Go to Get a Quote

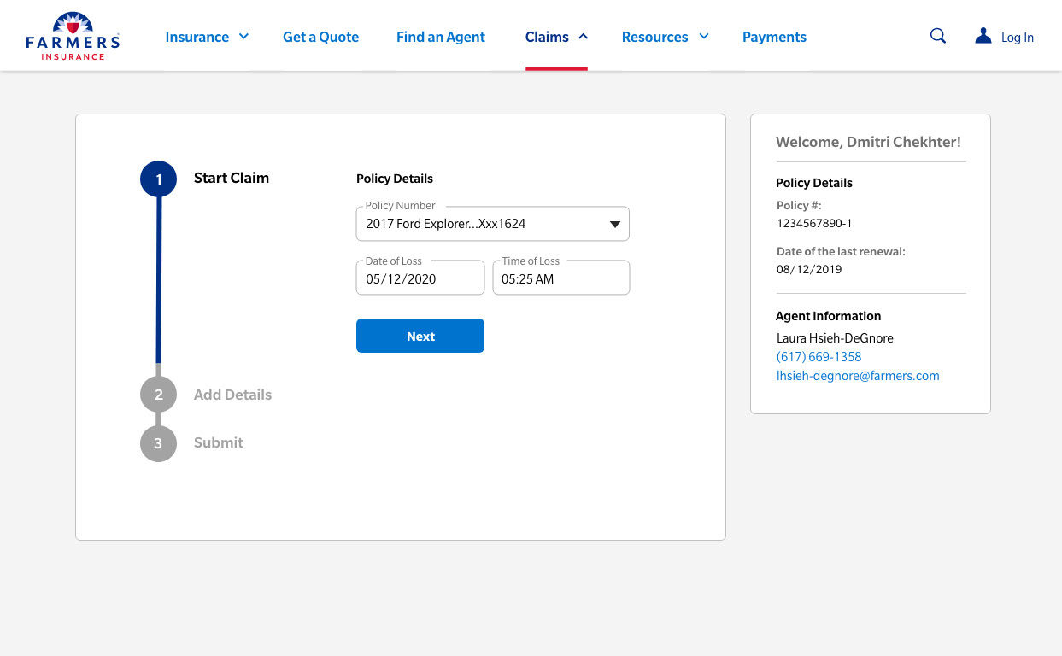(320, 37)
